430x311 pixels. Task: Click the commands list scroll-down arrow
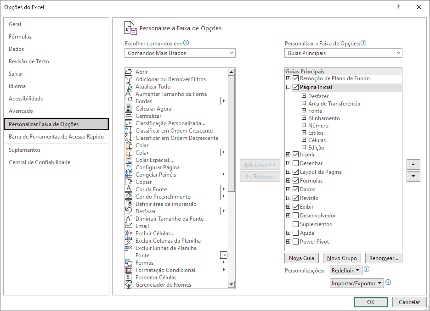coord(231,284)
